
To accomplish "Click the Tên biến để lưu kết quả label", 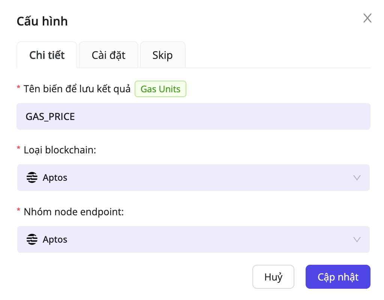I will (77, 89).
